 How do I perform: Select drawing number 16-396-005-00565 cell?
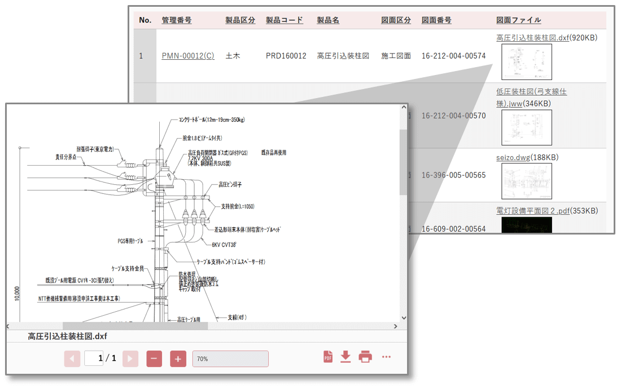coord(453,175)
